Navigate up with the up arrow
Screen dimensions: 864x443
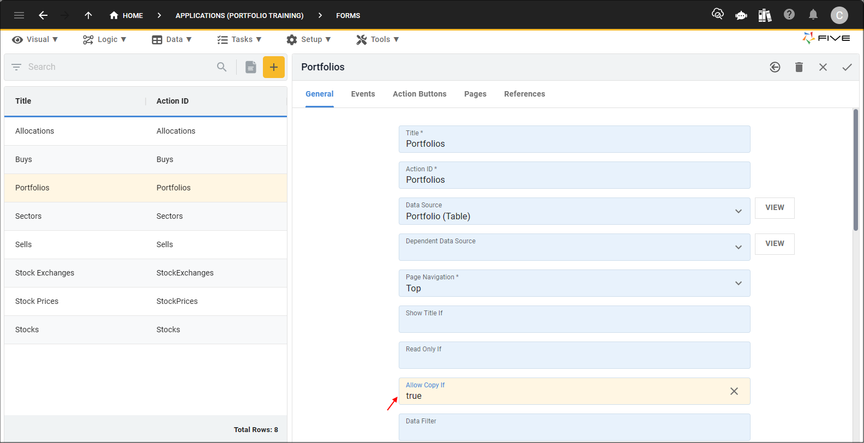[88, 15]
